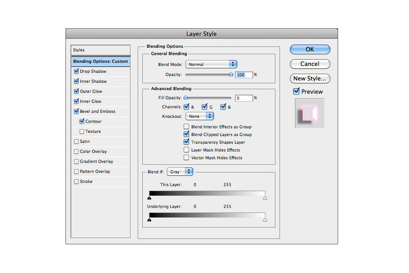Screen dimensions: 409x273
Task: Open Gradient Overlay settings row
Action: 100,162
